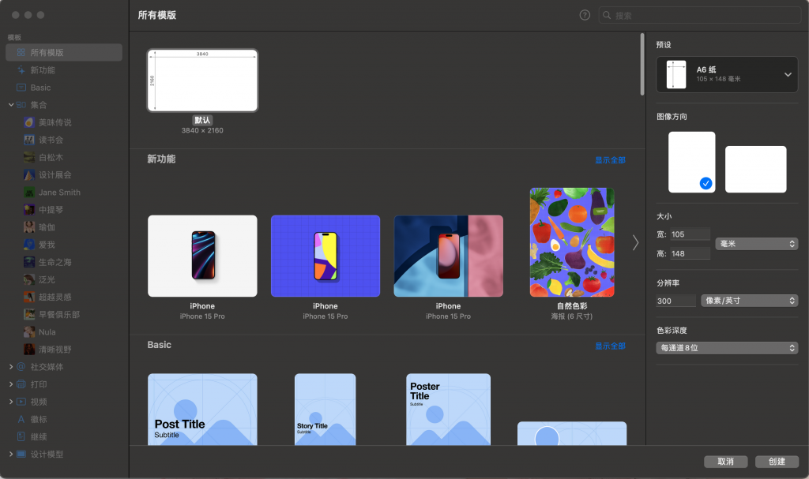
Task: Select the Basic sidebar icon
Action: (20, 87)
